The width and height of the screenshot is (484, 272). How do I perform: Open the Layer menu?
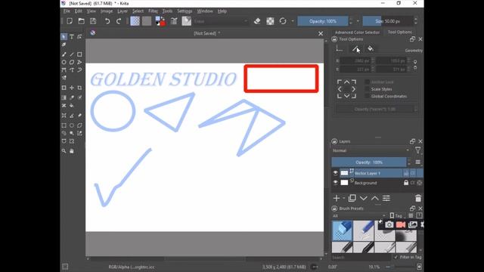(123, 11)
